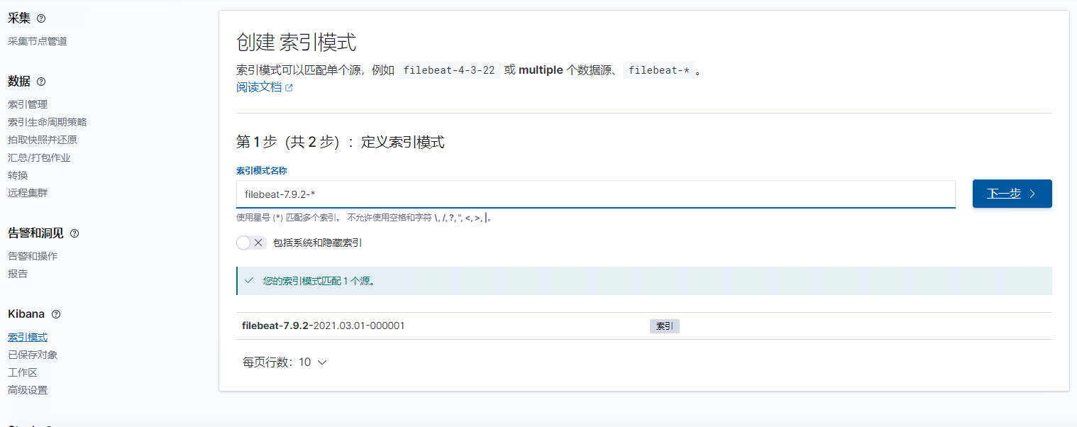Open 已保存对象 page
Screen dimensions: 1077x427
(x=33, y=355)
